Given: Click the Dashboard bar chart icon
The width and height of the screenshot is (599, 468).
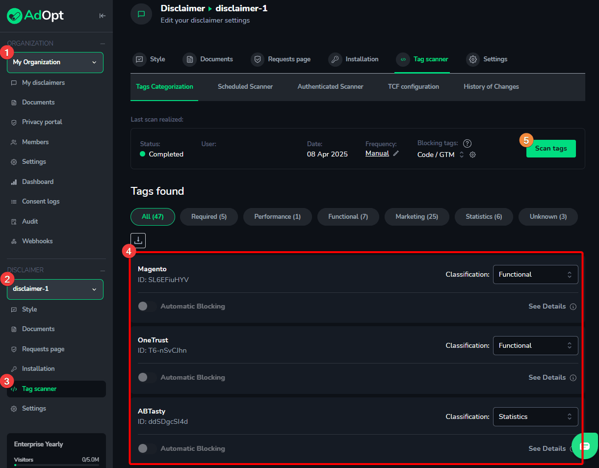Looking at the screenshot, I should pos(14,182).
